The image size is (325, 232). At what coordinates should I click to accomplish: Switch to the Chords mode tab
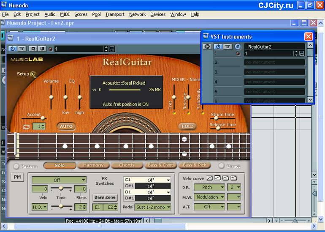pyautogui.click(x=127, y=165)
